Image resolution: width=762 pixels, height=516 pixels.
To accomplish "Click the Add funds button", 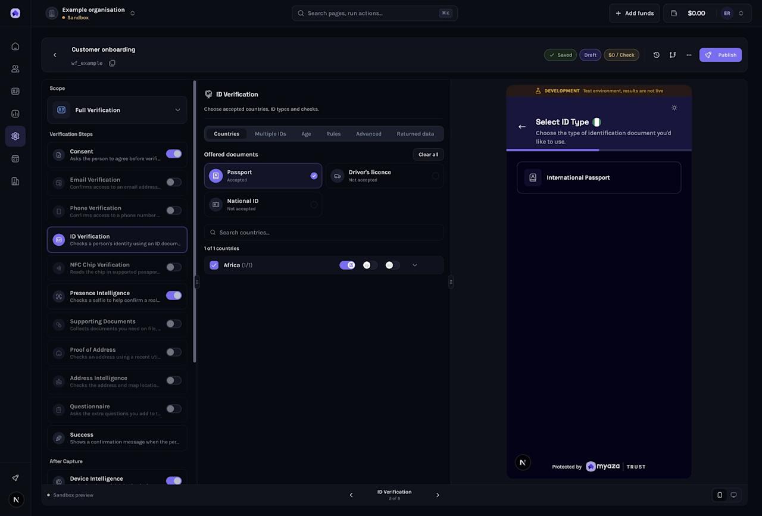I will (x=634, y=13).
